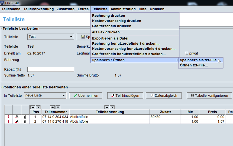Click the partially hidden save button
Image resolution: width=233 pixels, height=146 pixels.
(84, 37)
